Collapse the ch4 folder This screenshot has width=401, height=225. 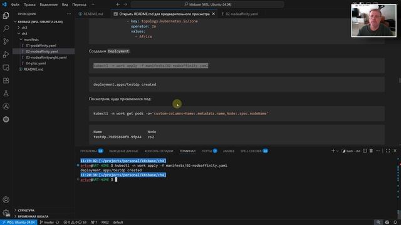click(x=24, y=33)
